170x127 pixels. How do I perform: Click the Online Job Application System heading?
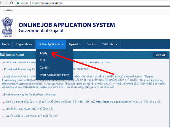[67, 25]
